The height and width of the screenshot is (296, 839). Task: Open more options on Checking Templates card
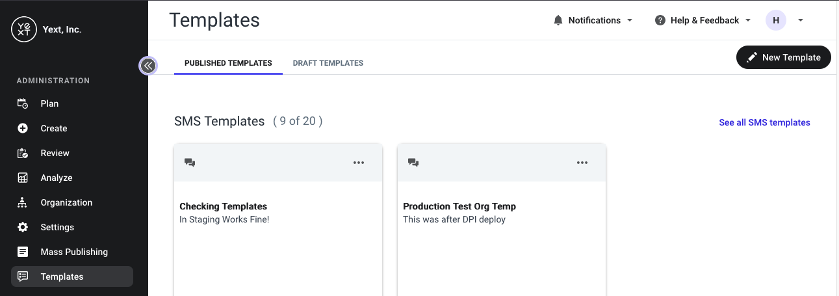pyautogui.click(x=359, y=163)
